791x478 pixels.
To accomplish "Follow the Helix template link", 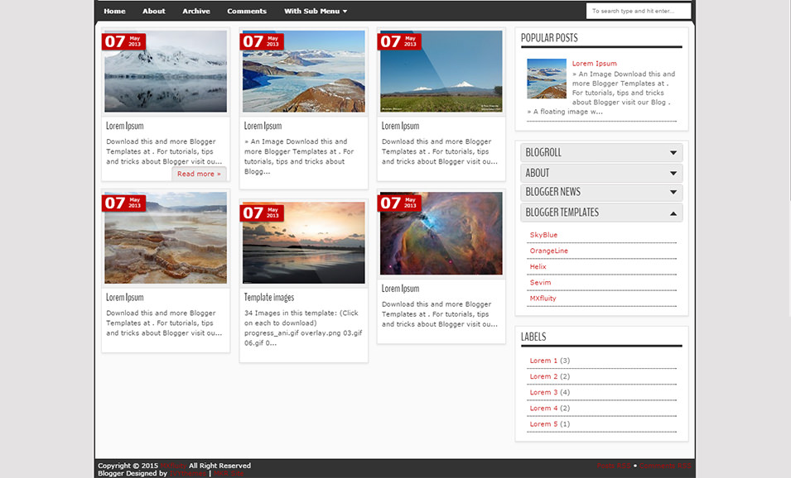I will [538, 266].
